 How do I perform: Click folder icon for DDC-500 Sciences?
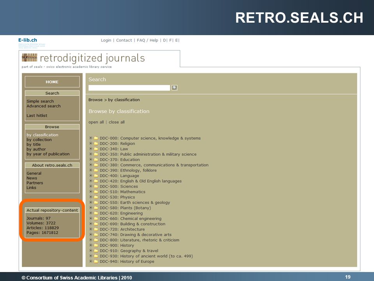click(96, 187)
